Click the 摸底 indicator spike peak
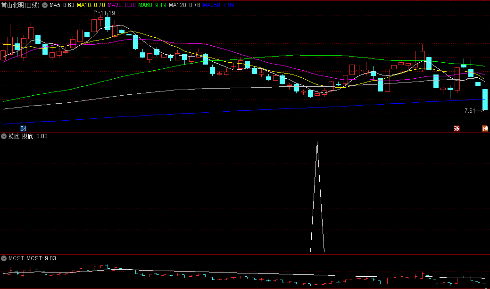Screen dimensions: 490x289 point(317,142)
